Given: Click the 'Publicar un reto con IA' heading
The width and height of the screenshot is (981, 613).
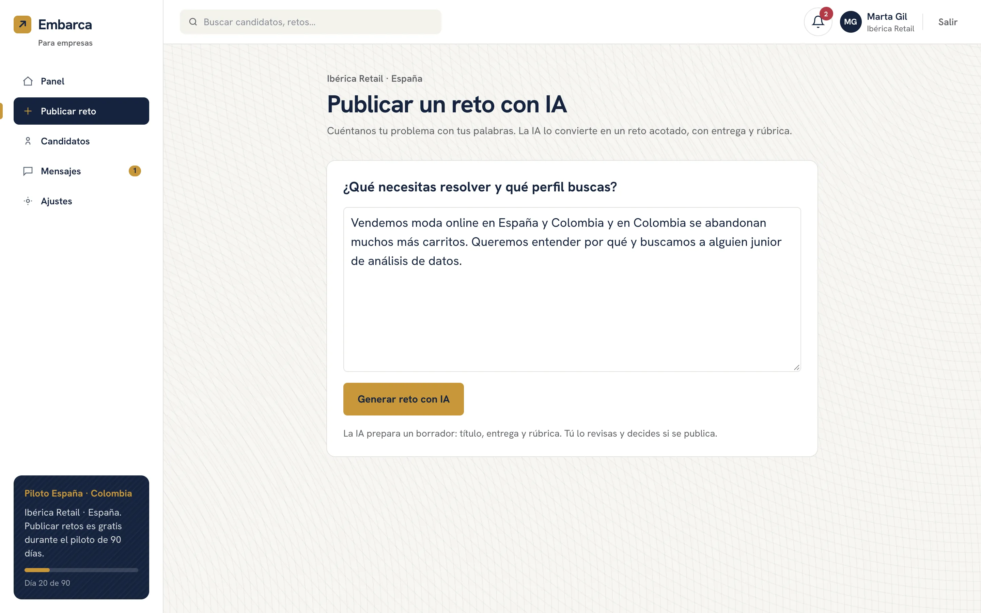Looking at the screenshot, I should tap(447, 105).
